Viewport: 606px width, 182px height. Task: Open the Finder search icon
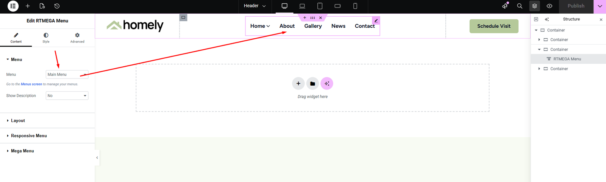[x=520, y=6]
